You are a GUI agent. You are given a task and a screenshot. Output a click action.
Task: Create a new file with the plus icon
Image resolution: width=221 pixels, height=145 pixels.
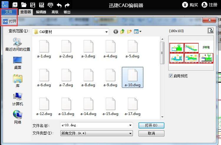pos(15,5)
